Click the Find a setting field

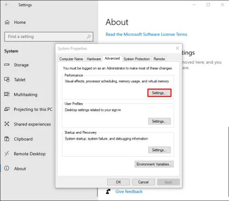coord(49,37)
